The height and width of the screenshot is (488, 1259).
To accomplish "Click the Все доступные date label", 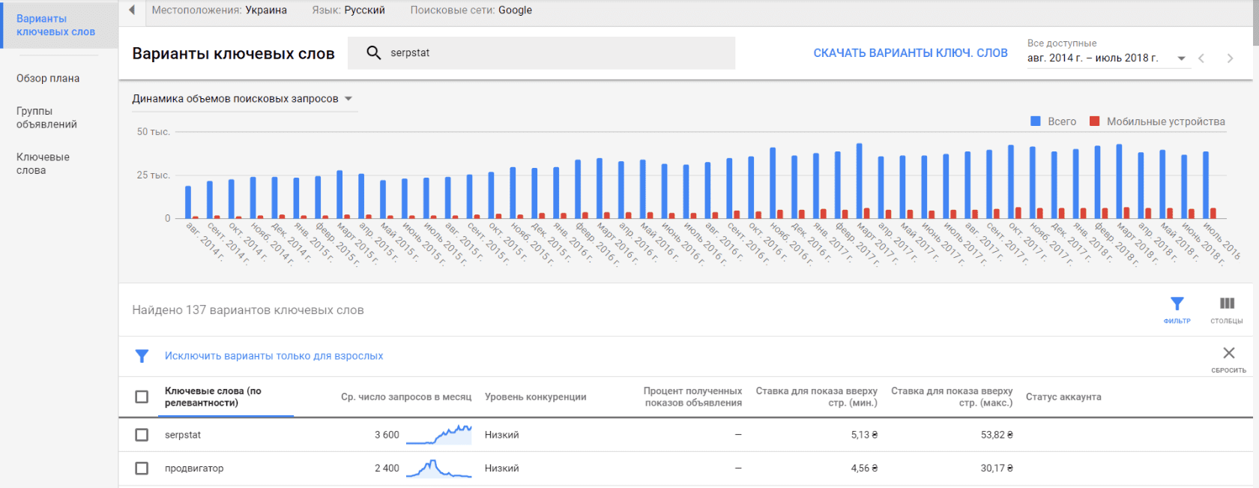I will pyautogui.click(x=1062, y=43).
